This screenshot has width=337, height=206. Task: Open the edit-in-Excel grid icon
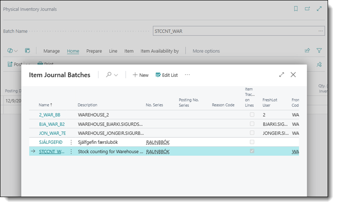click(x=27, y=50)
